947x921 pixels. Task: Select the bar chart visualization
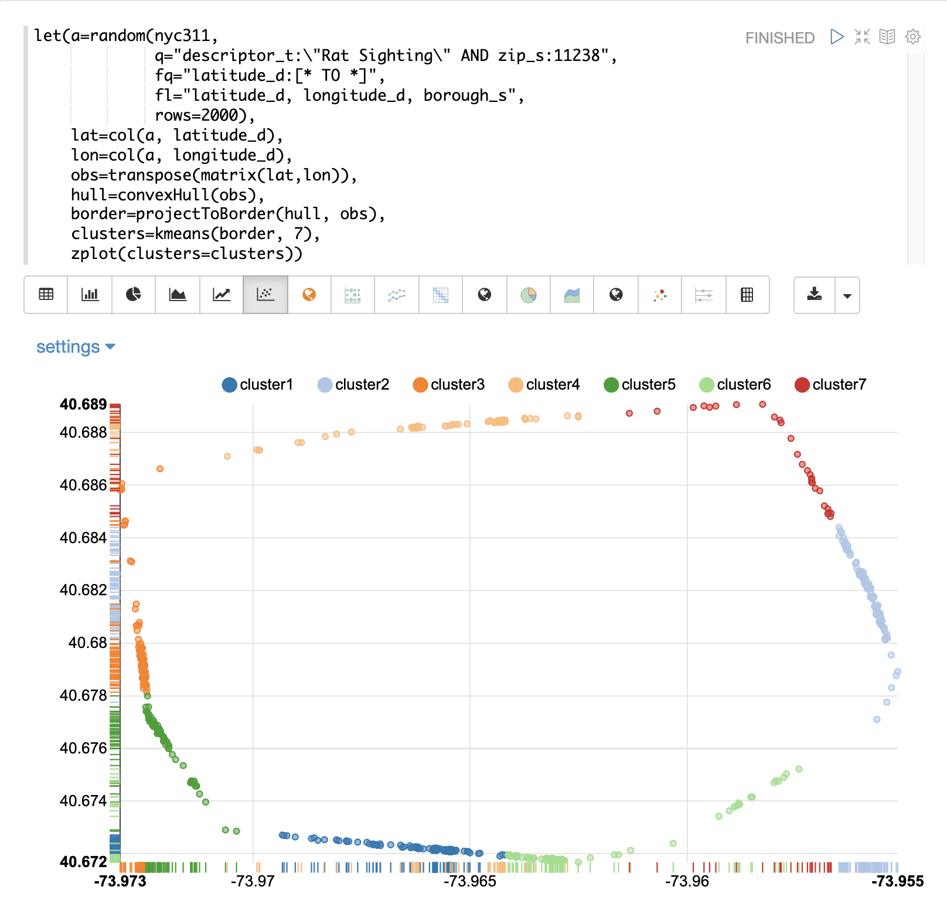pyautogui.click(x=90, y=295)
